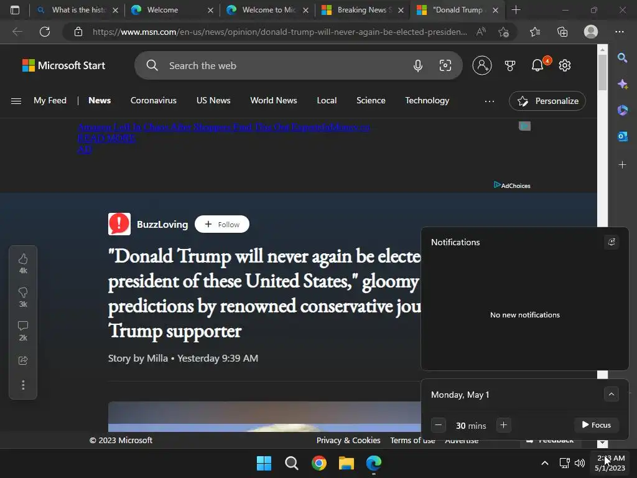Add this page to favorites
This screenshot has width=637, height=478.
[x=504, y=32]
